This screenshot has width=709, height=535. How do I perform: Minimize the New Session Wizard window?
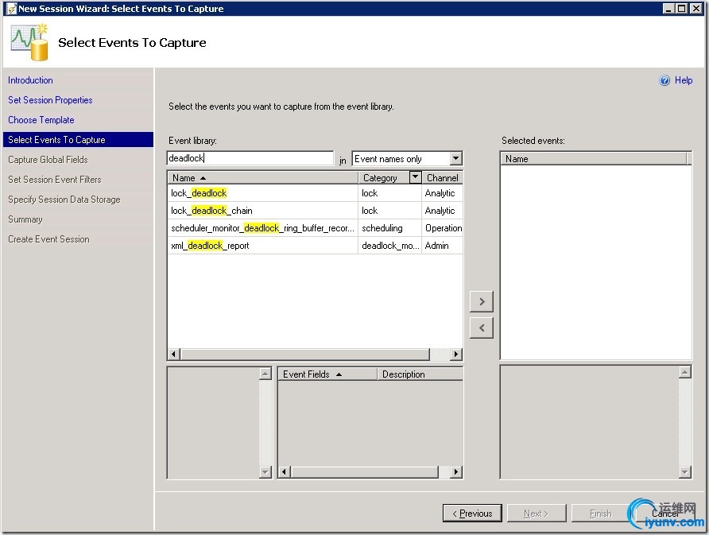coord(668,8)
